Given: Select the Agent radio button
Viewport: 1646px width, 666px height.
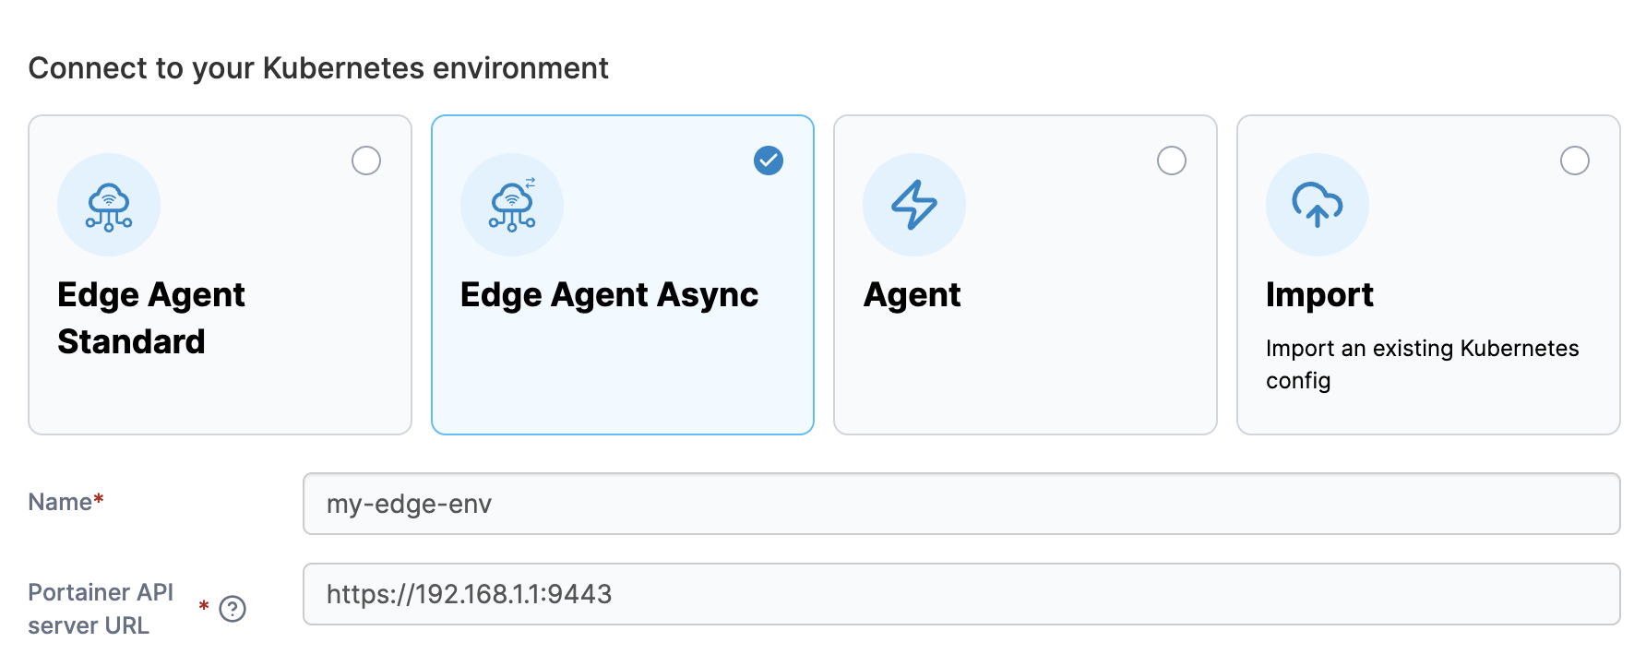Looking at the screenshot, I should click(x=1172, y=161).
